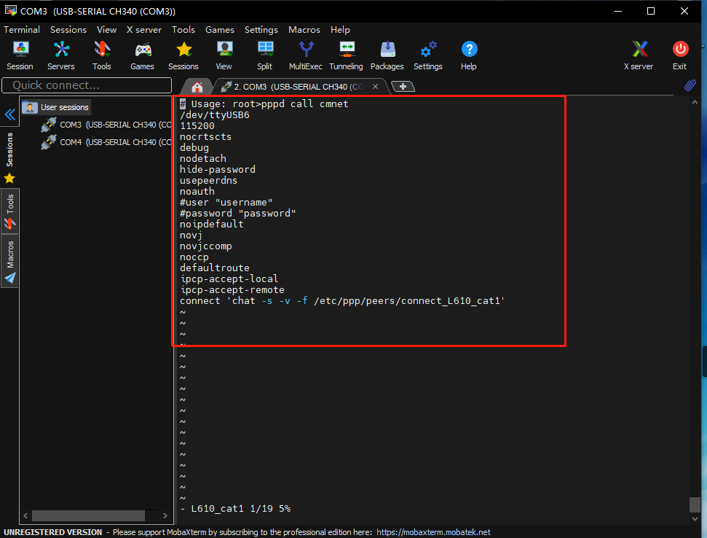Screen dimensions: 707x538
Task: Open the Tools vertical sidebar tab
Action: 10,211
